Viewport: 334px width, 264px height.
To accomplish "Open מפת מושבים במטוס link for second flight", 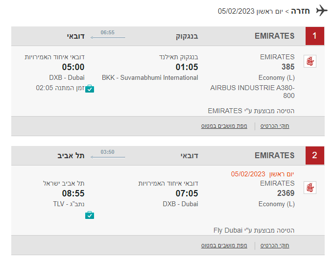I will [x=224, y=245].
